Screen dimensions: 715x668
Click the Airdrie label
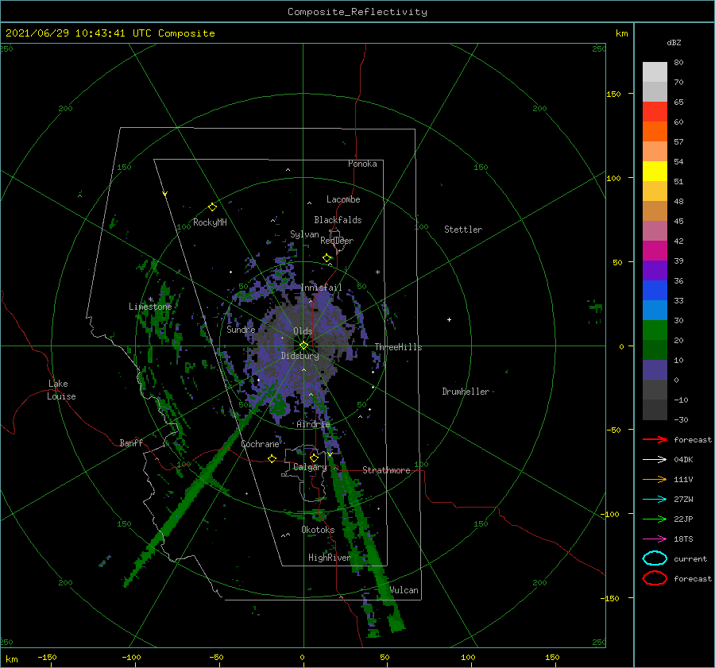pos(313,424)
